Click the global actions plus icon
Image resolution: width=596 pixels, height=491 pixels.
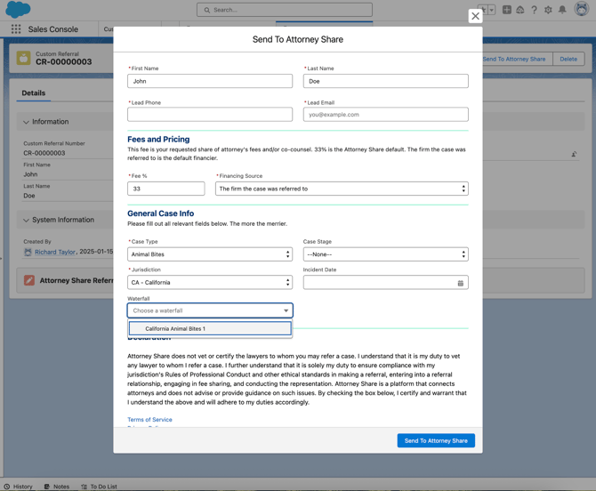point(506,10)
